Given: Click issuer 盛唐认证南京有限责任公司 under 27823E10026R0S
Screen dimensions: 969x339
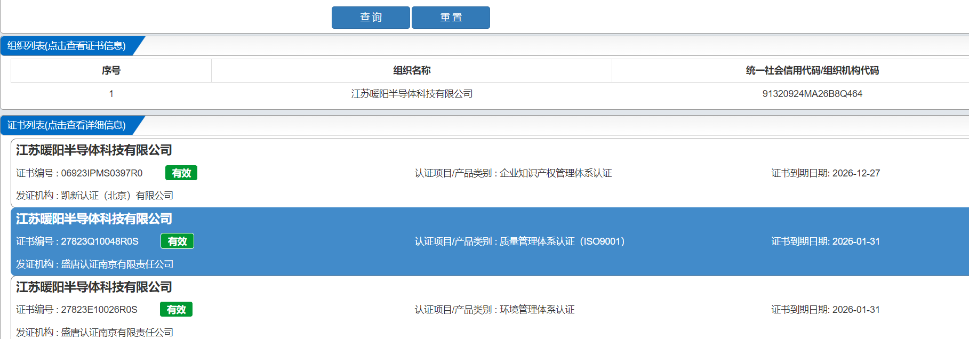Looking at the screenshot, I should click(117, 333).
